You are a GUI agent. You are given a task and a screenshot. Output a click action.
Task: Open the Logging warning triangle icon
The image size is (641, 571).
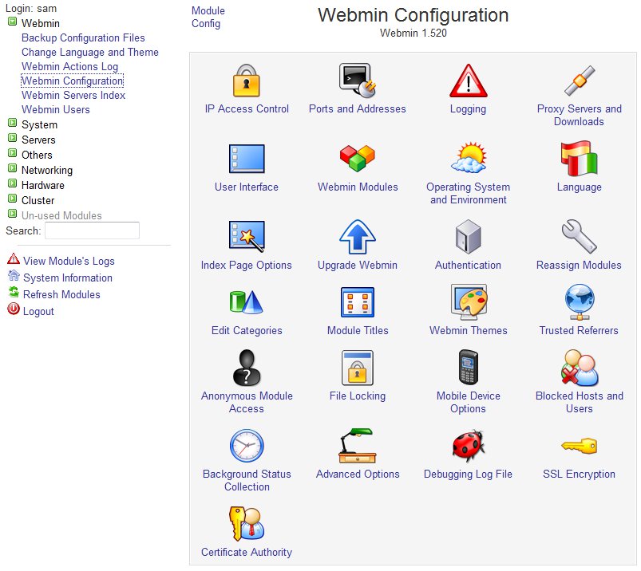tap(468, 81)
